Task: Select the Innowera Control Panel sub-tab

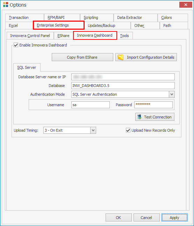Action: tap(30, 36)
